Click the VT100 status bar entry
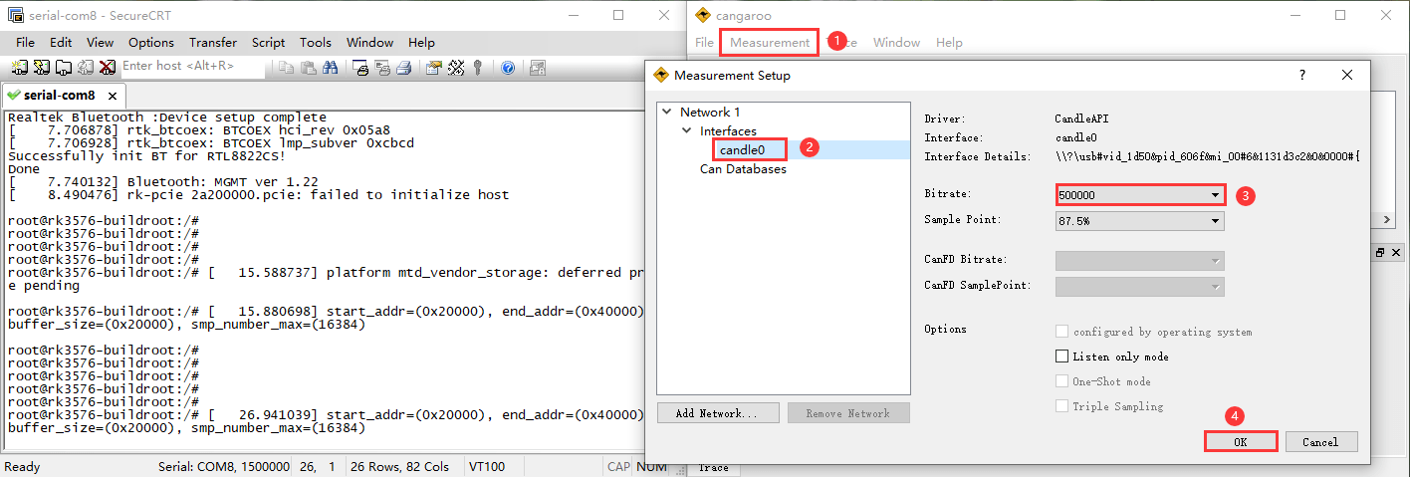This screenshot has width=1410, height=477. pos(487,466)
